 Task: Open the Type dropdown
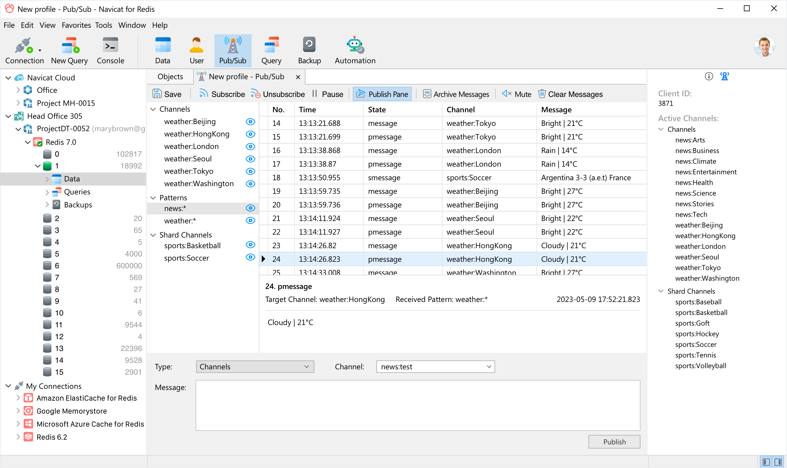pyautogui.click(x=255, y=367)
